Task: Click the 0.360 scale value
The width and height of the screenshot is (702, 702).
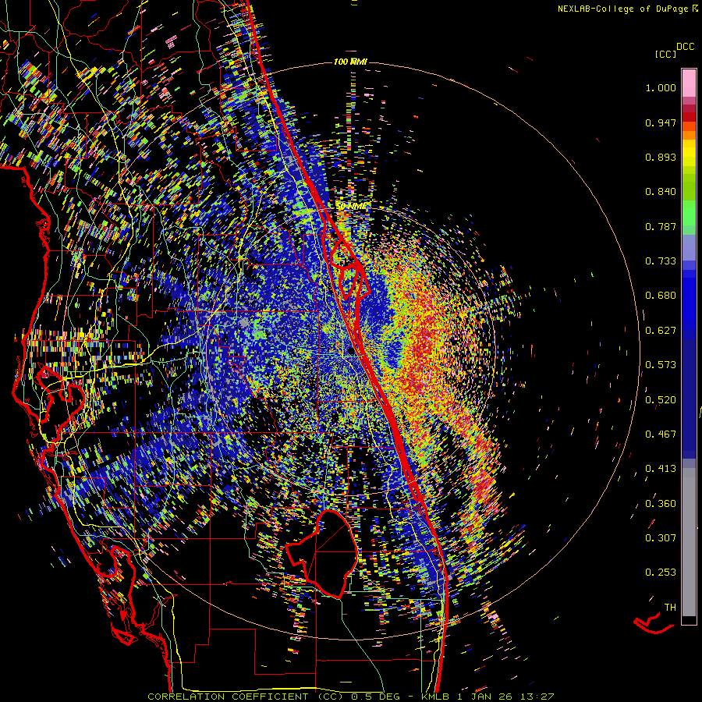Action: (661, 504)
